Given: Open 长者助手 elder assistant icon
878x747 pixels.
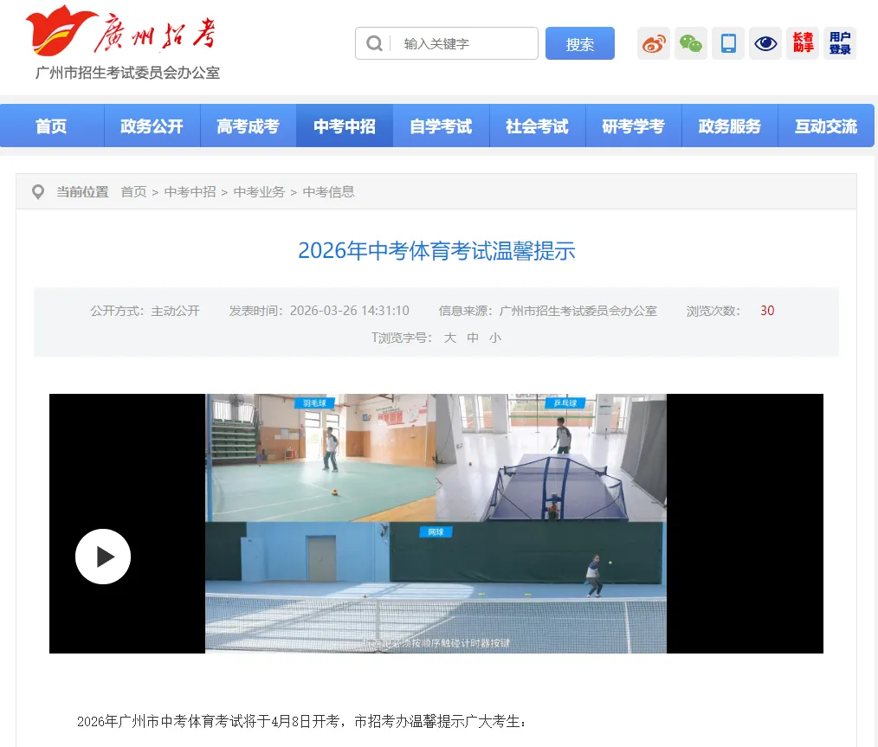Looking at the screenshot, I should pos(802,43).
